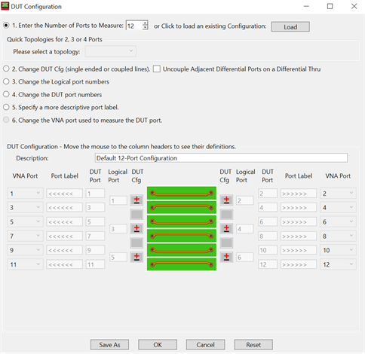The width and height of the screenshot is (365, 354).
Task: Click the Description text field
Action: point(221,158)
